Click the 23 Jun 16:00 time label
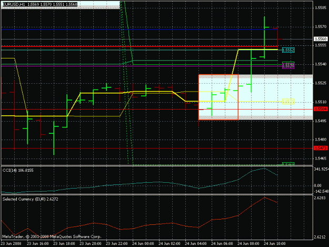The height and width of the screenshot is (247, 329). 38,244
